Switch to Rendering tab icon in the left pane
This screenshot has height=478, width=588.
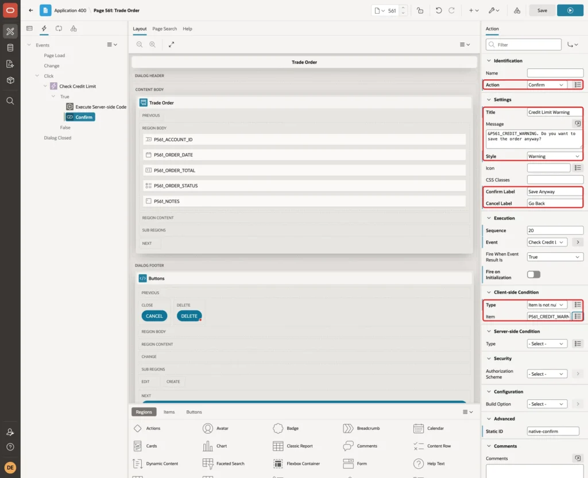click(x=30, y=29)
